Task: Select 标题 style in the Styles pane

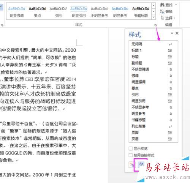Action: (153, 57)
